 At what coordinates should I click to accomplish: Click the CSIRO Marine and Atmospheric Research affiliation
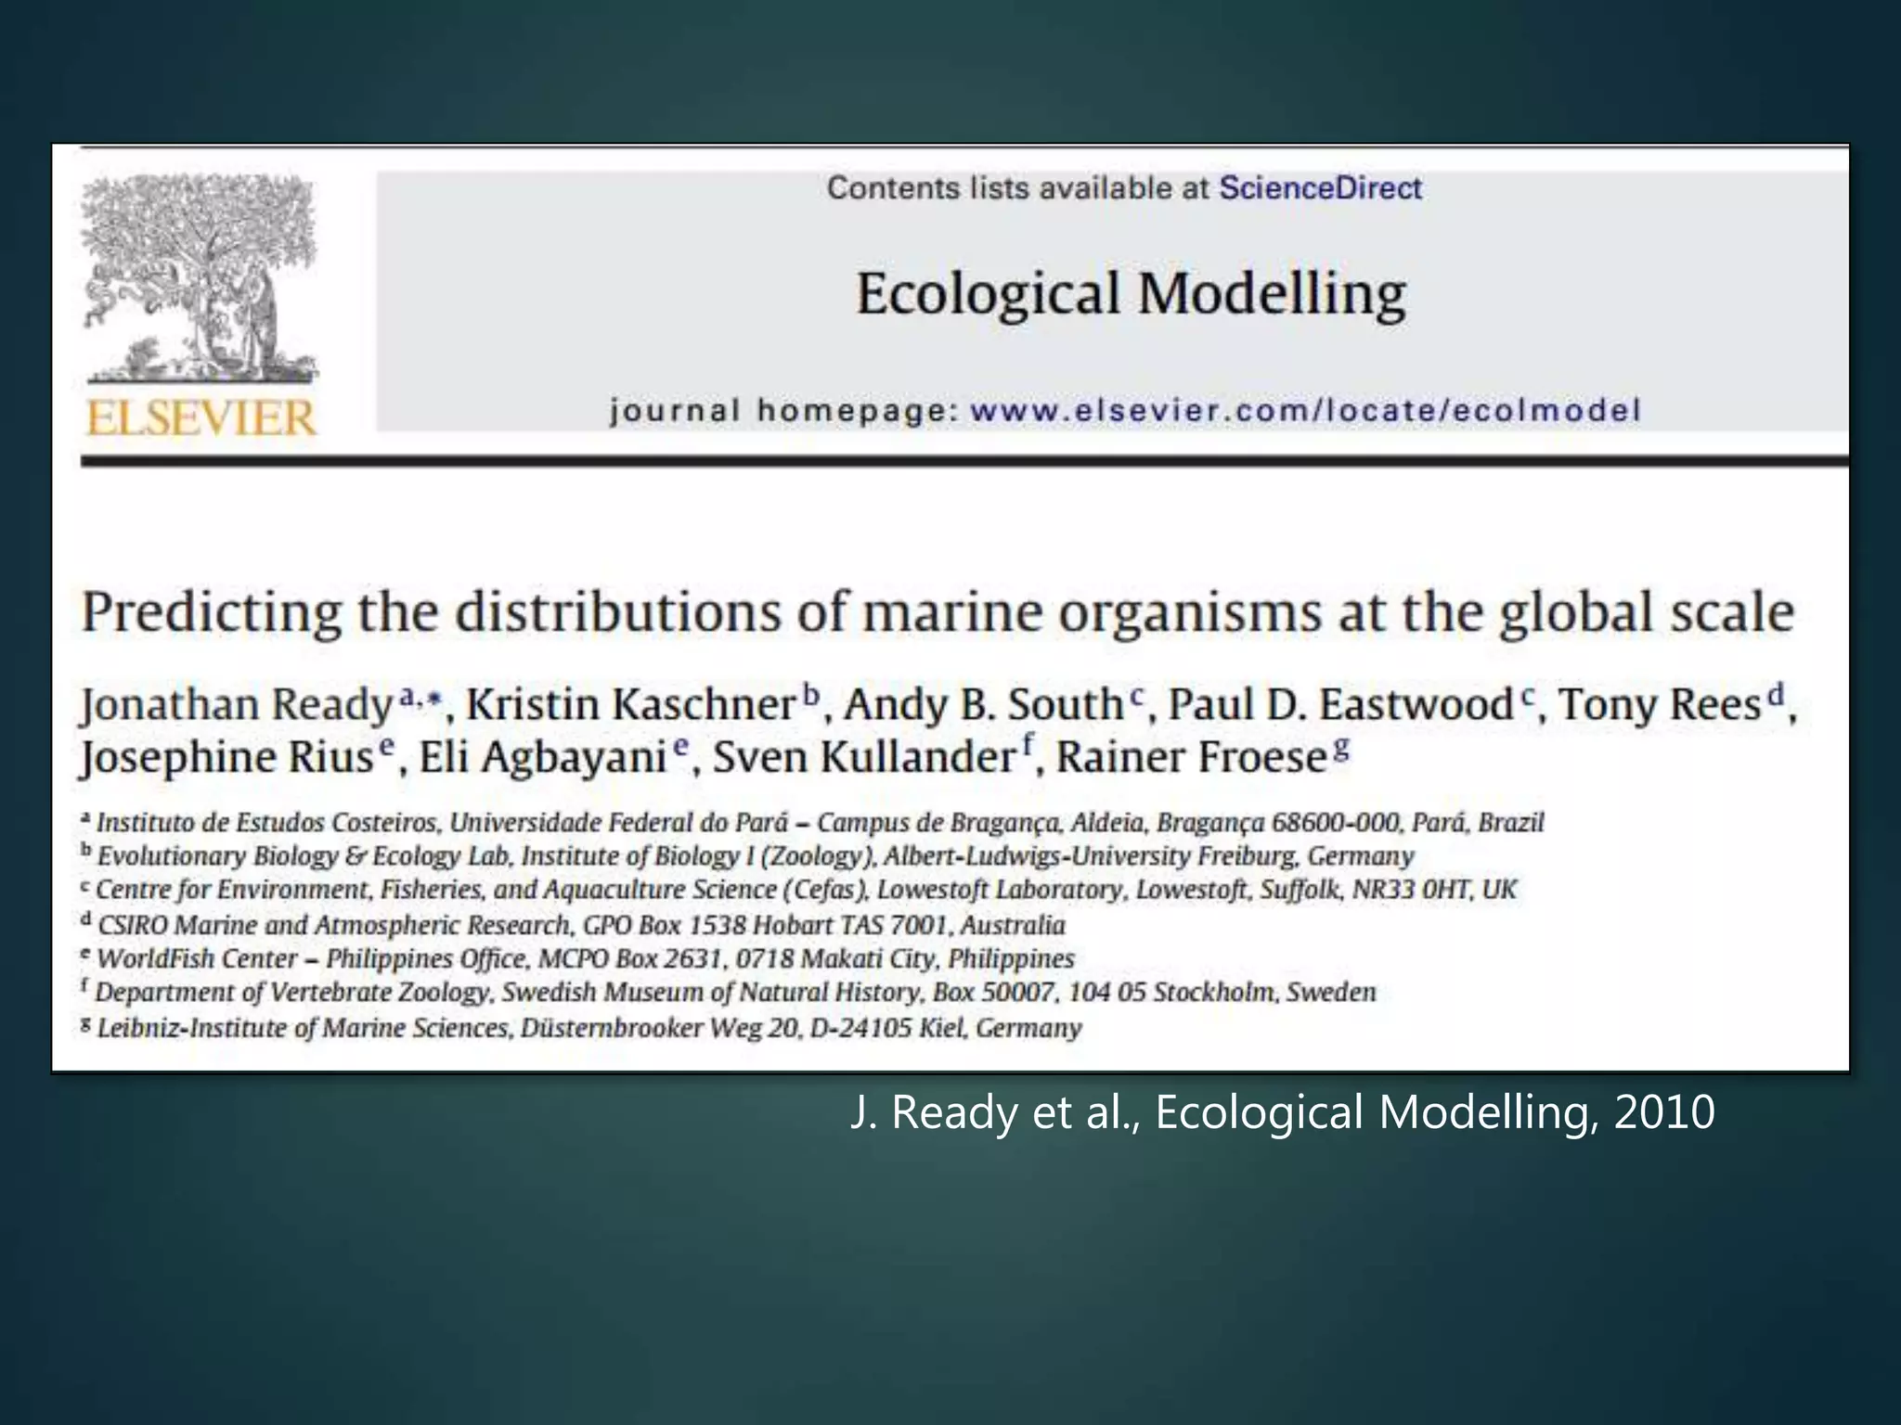click(x=574, y=925)
